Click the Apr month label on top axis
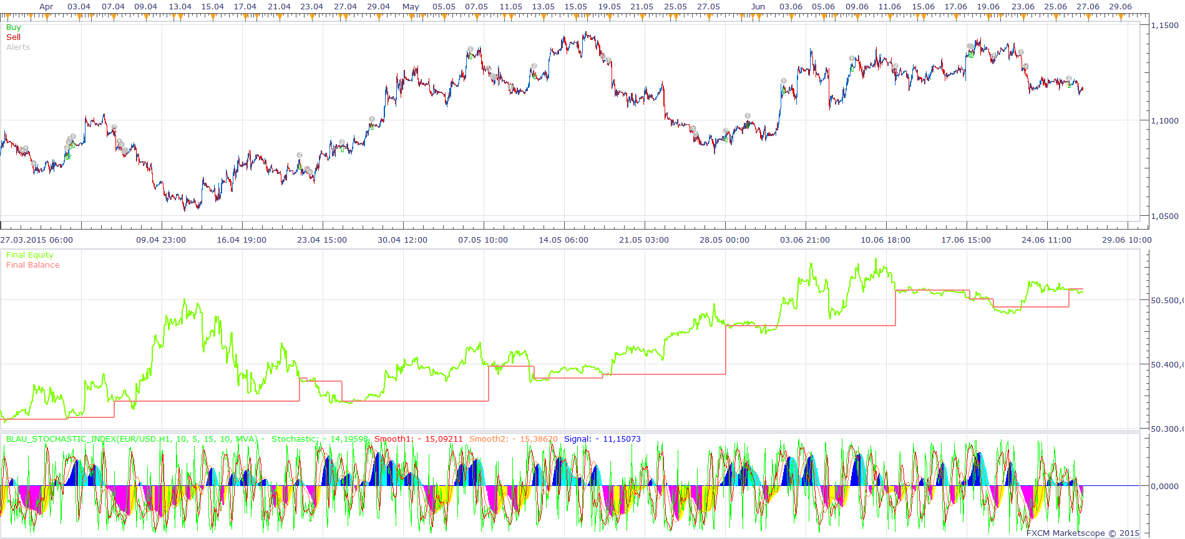The height and width of the screenshot is (539, 1185). pos(46,7)
